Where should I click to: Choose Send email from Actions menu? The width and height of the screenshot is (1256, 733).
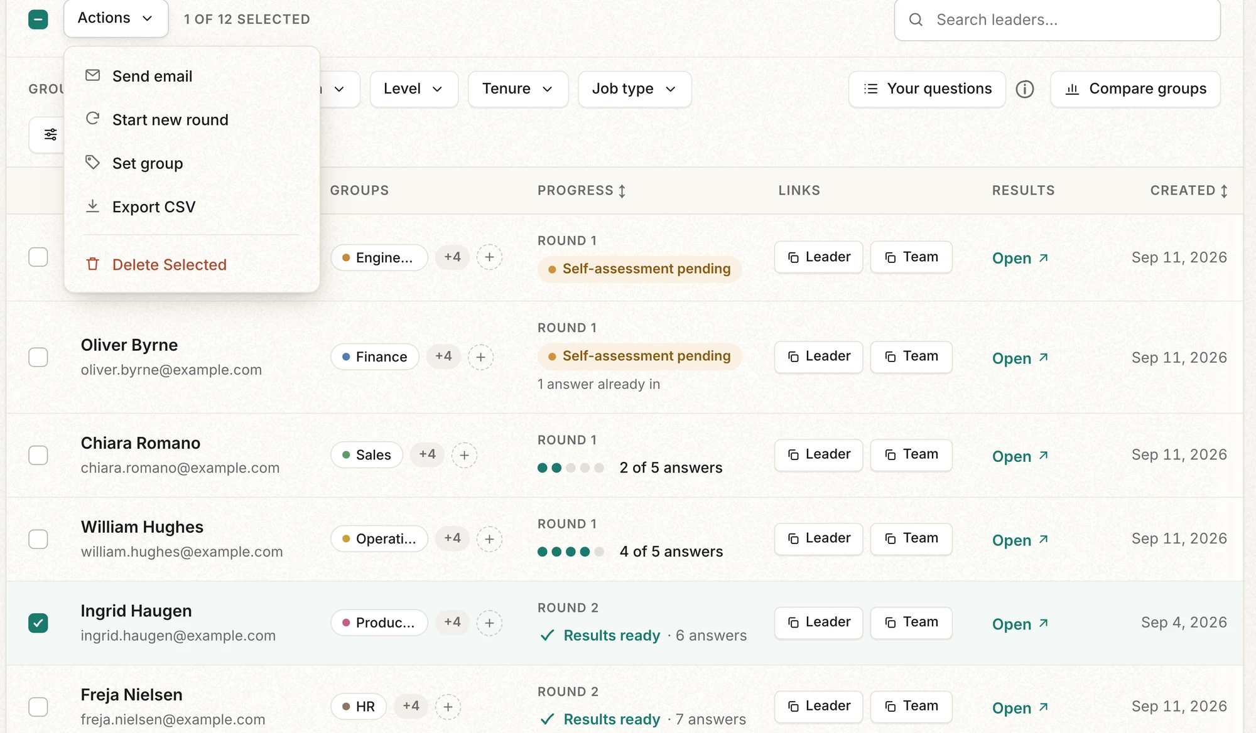pos(192,77)
